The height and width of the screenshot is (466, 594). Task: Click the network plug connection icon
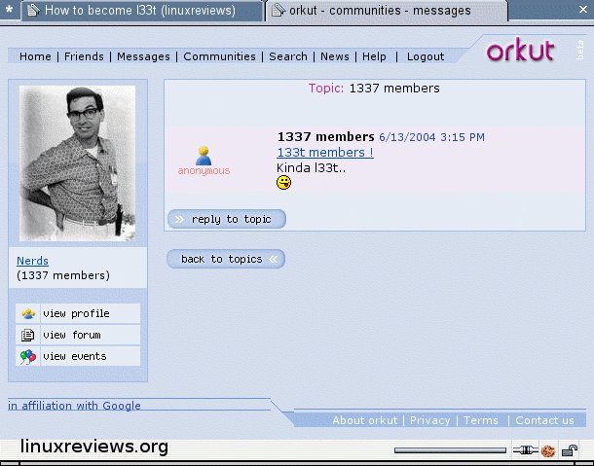click(526, 450)
